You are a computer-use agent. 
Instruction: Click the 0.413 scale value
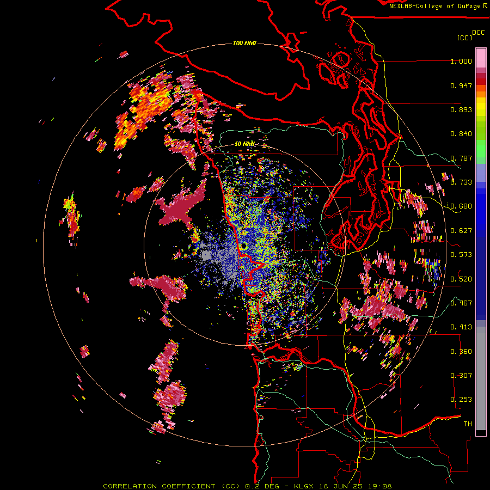point(461,327)
